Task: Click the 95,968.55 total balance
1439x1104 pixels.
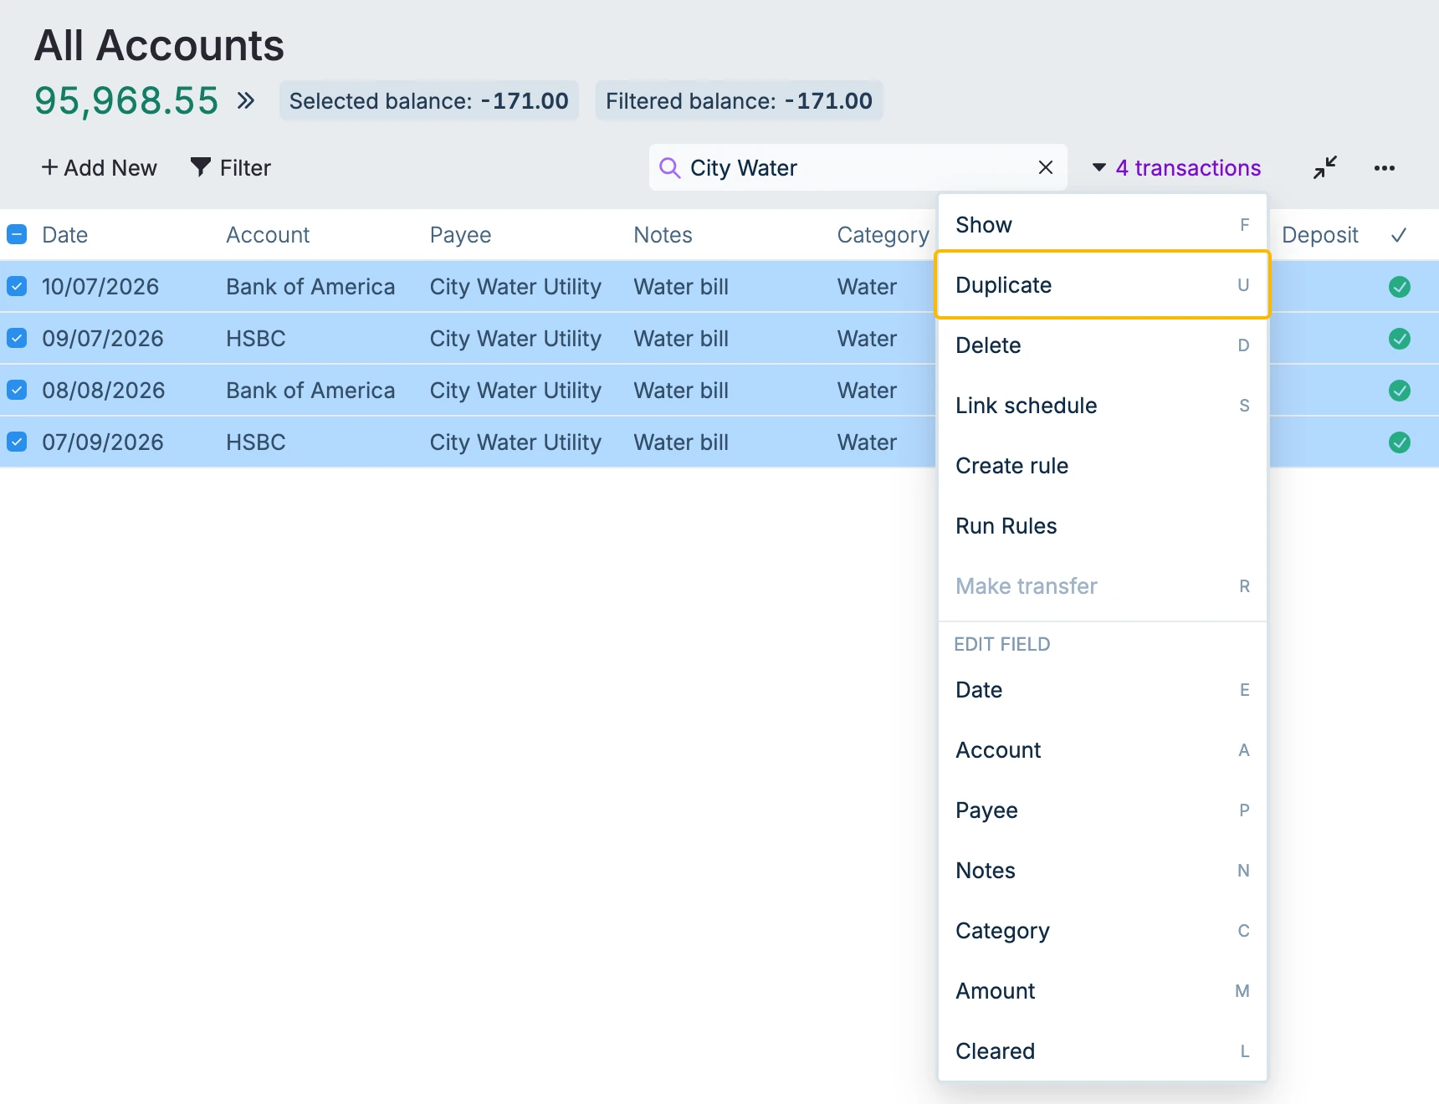Action: click(126, 101)
